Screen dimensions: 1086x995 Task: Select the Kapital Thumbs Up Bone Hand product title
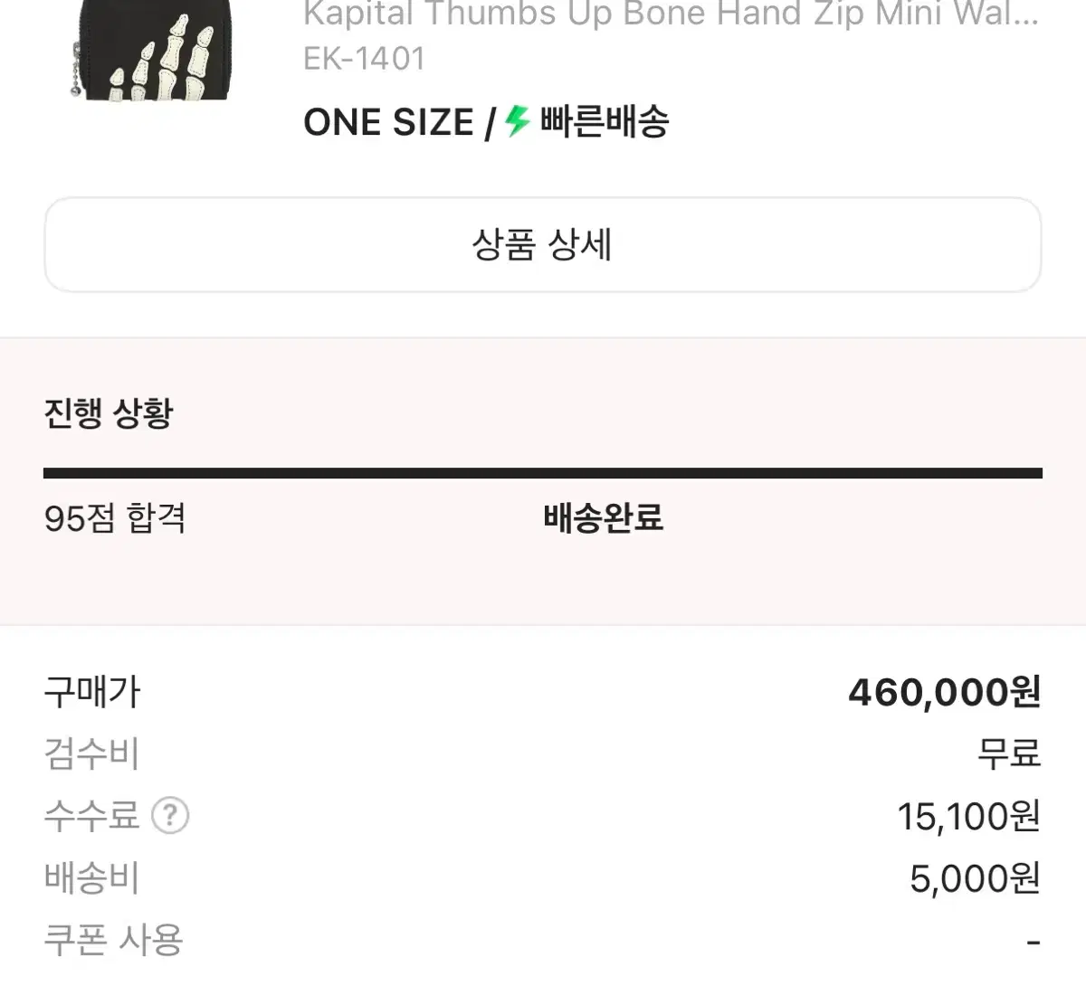click(x=671, y=14)
